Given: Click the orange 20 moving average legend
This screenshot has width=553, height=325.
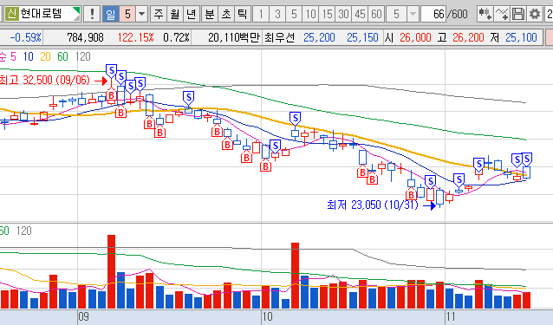Looking at the screenshot, I should pyautogui.click(x=45, y=56).
